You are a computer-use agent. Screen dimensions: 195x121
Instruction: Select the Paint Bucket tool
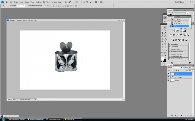click(165, 41)
